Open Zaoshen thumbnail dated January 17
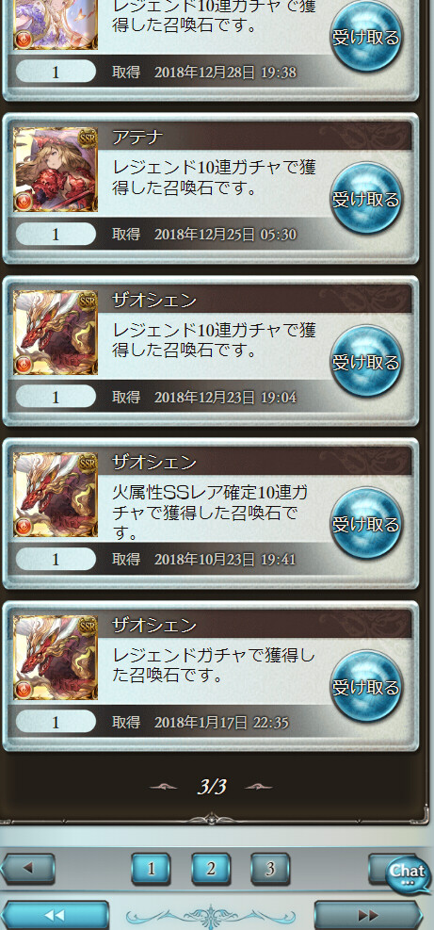 pyautogui.click(x=56, y=657)
